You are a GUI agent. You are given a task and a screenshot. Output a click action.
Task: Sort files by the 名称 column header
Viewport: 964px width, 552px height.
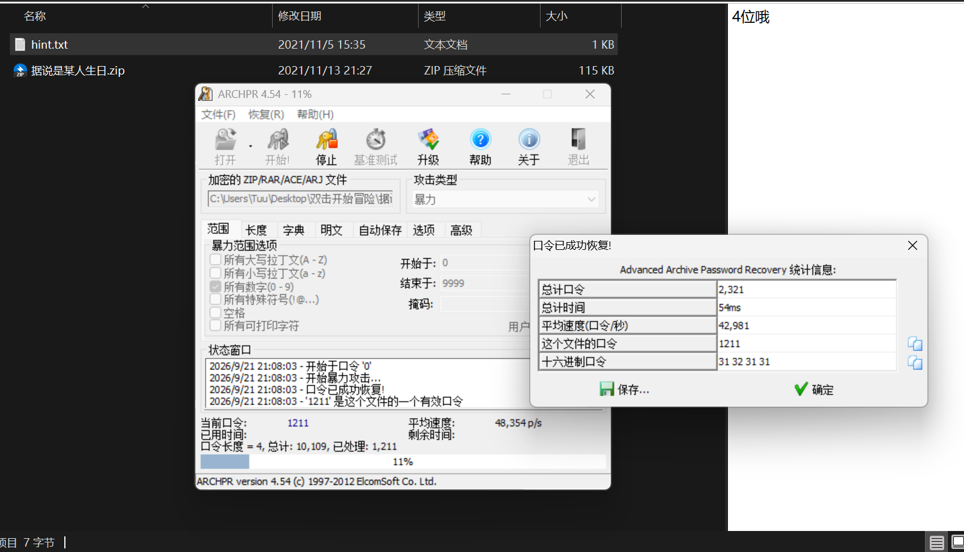[35, 16]
